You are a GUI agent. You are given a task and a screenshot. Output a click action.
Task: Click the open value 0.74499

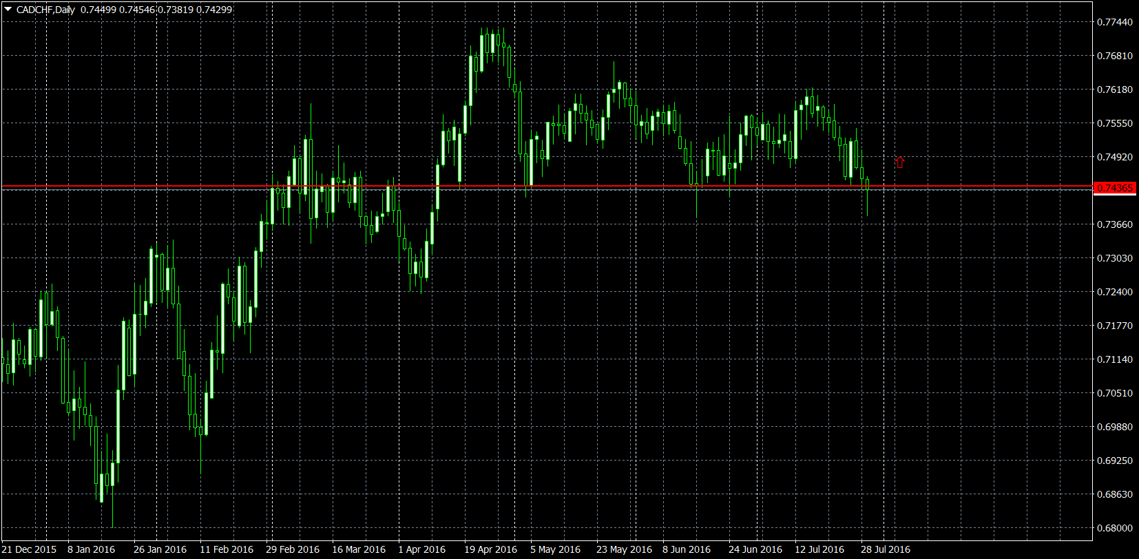98,10
